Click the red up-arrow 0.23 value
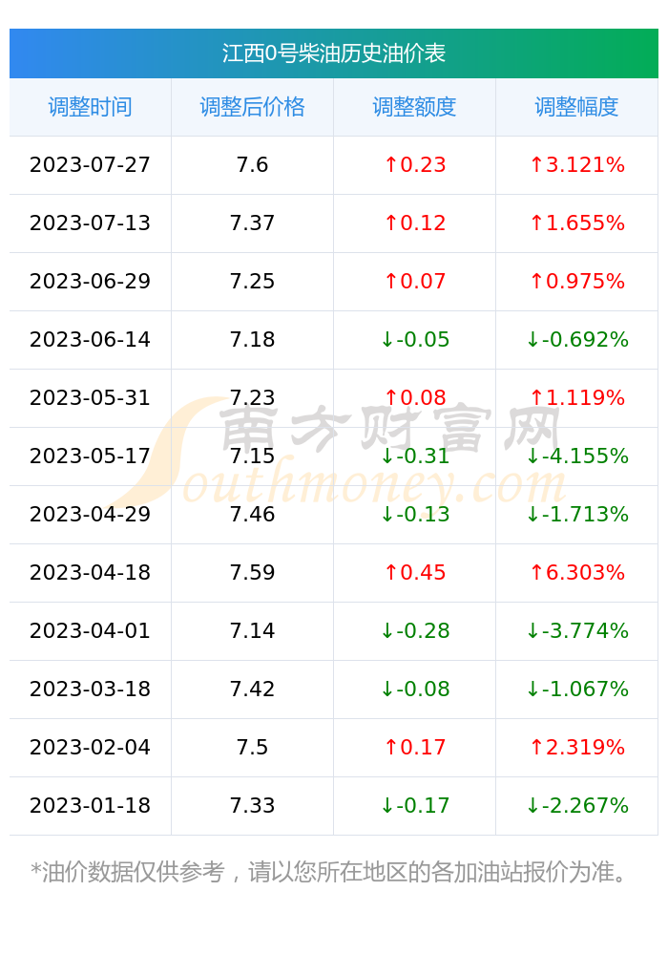The width and height of the screenshot is (668, 955). point(415,165)
